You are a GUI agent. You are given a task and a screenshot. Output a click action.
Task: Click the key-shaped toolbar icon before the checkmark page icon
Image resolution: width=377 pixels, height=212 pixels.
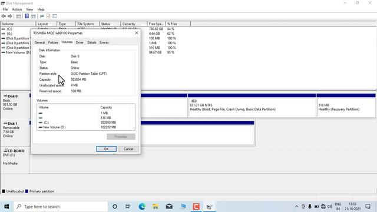tap(42, 16)
